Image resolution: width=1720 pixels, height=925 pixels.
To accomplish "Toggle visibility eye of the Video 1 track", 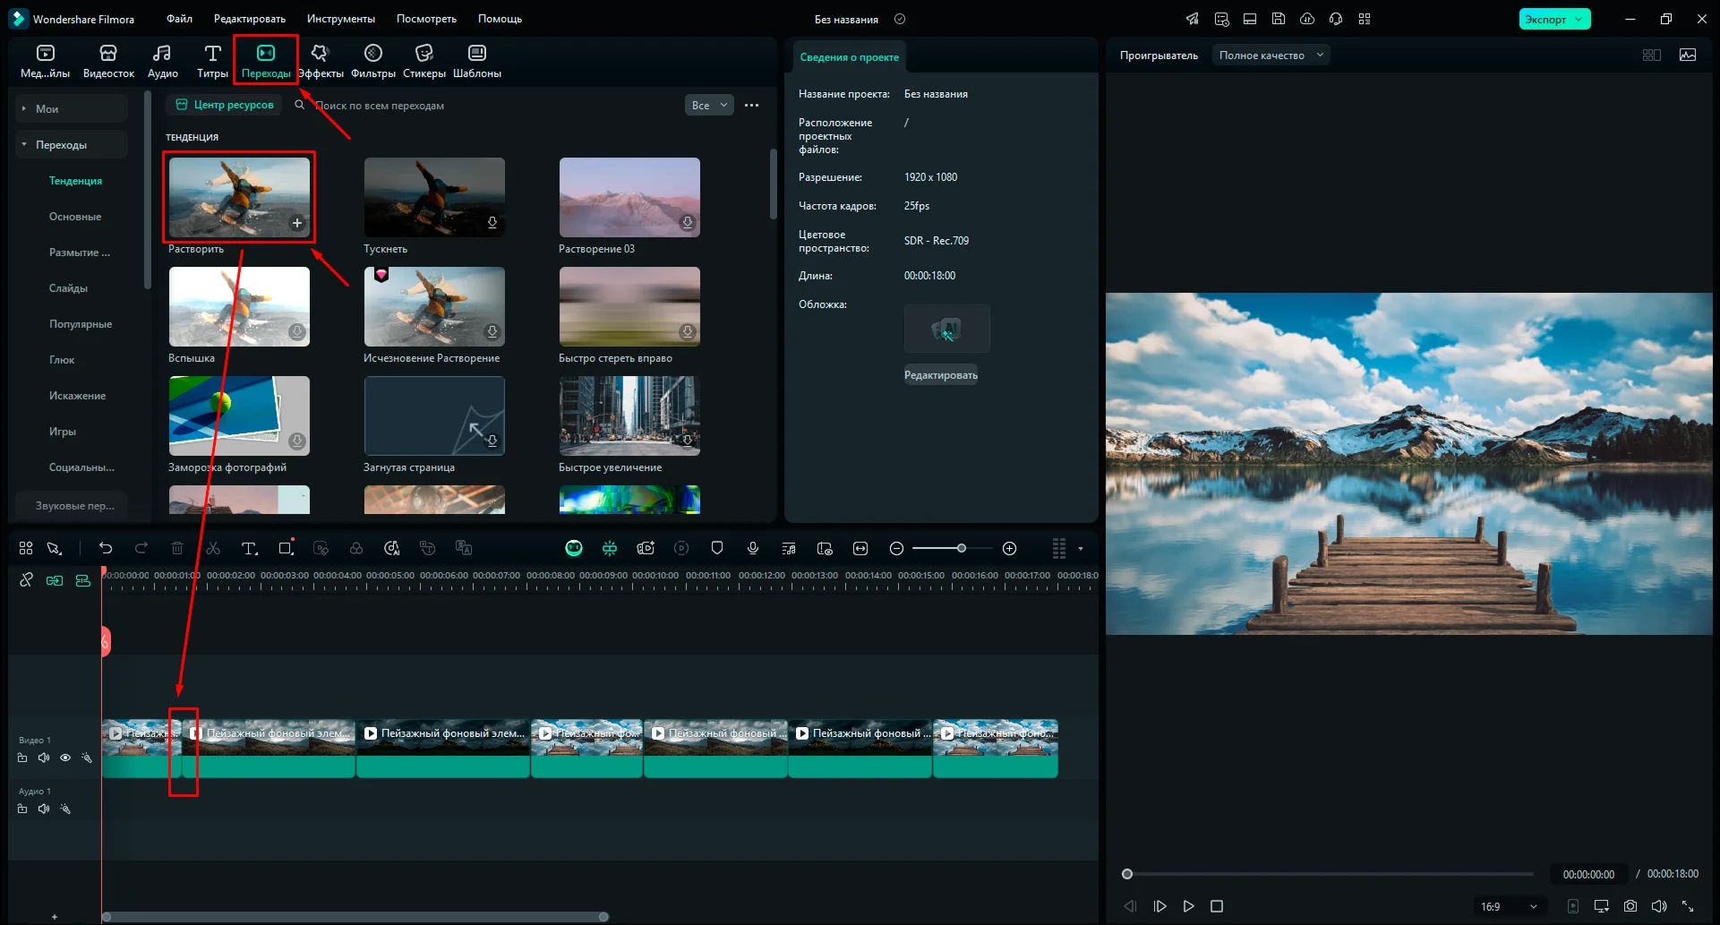I will click(x=65, y=758).
